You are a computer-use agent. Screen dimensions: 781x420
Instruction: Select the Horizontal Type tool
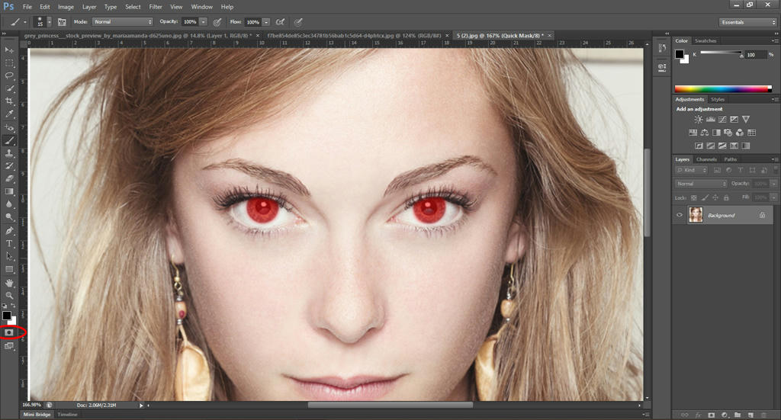click(x=9, y=243)
